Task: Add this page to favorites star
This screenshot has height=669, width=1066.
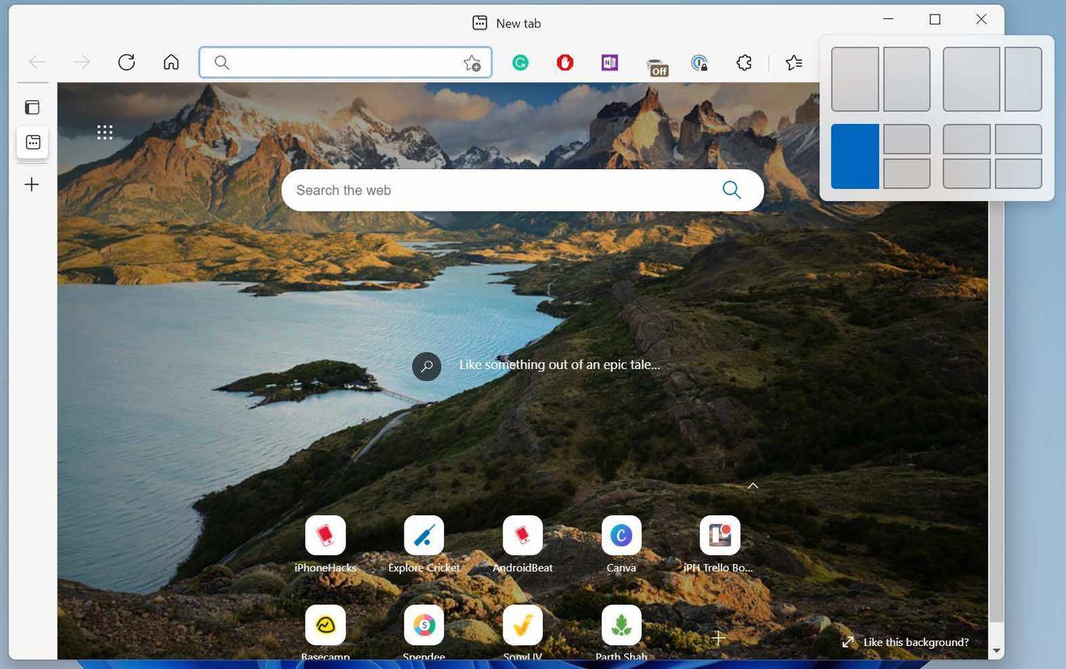Action: click(472, 63)
